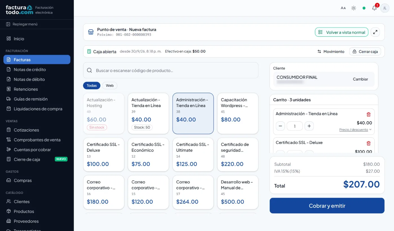
Task: Select the Todas category filter
Action: (x=92, y=86)
